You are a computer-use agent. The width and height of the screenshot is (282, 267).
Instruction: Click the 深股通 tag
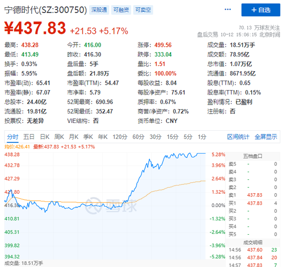point(99,10)
